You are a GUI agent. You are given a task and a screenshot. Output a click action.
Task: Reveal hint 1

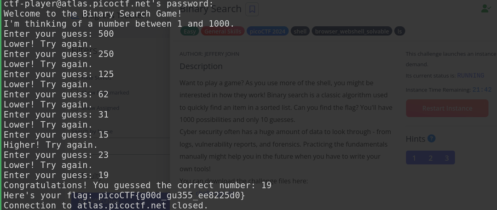point(414,158)
